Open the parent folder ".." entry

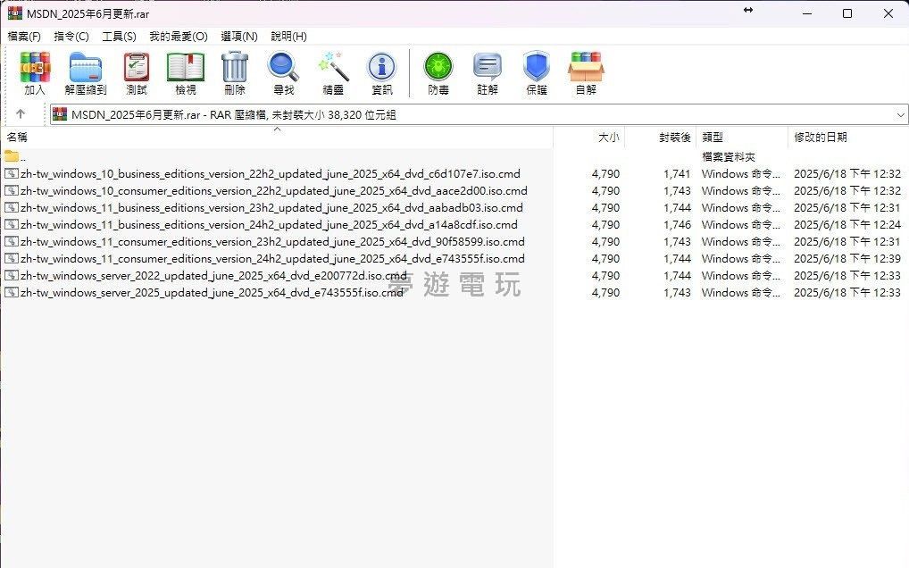[15, 156]
